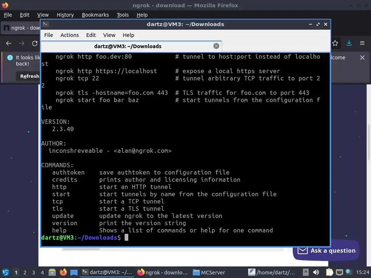Select the ngrok - download browser tab
The width and height of the screenshot is (371, 278).
point(21,28)
